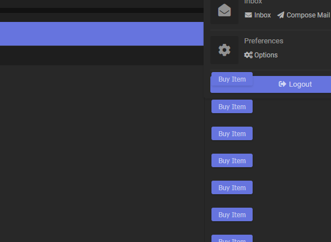Image resolution: width=331 pixels, height=242 pixels.
Task: Click the Logout button
Action: tap(271, 84)
